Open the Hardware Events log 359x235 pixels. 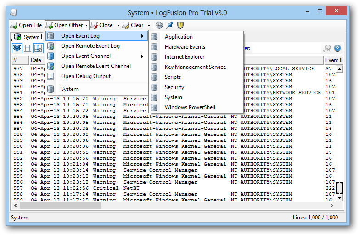tap(196, 47)
